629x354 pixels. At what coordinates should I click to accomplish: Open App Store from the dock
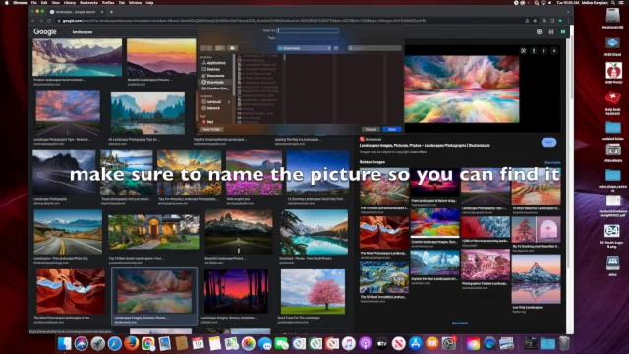(x=416, y=343)
